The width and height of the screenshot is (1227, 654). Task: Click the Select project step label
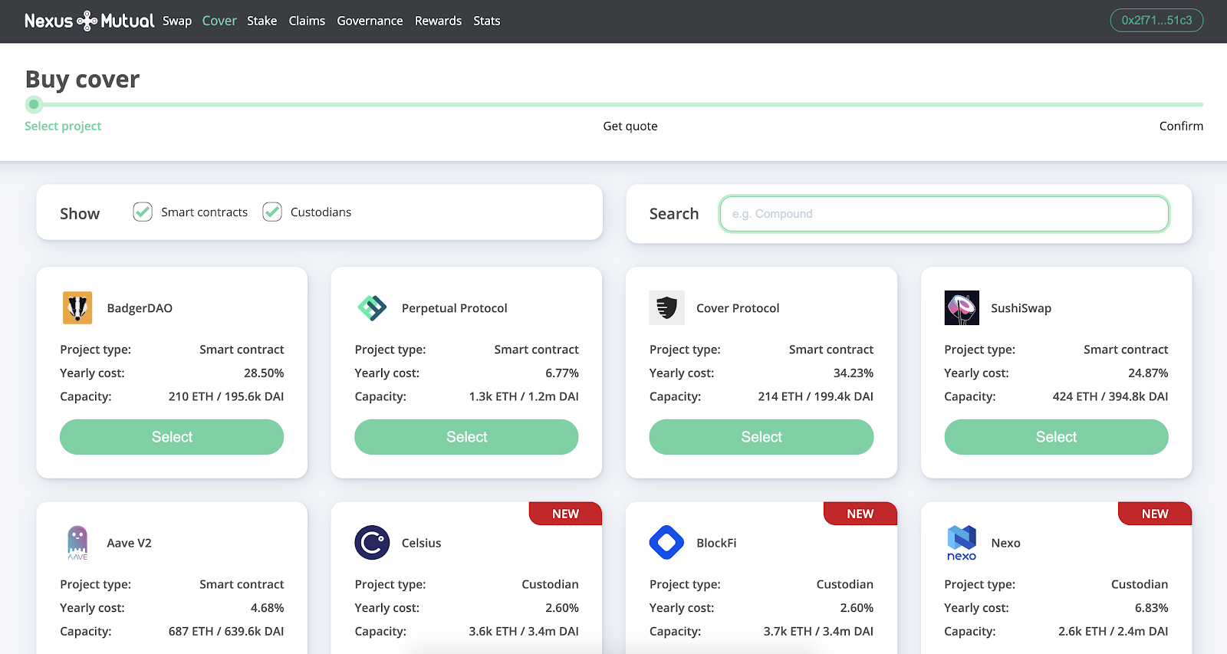63,126
